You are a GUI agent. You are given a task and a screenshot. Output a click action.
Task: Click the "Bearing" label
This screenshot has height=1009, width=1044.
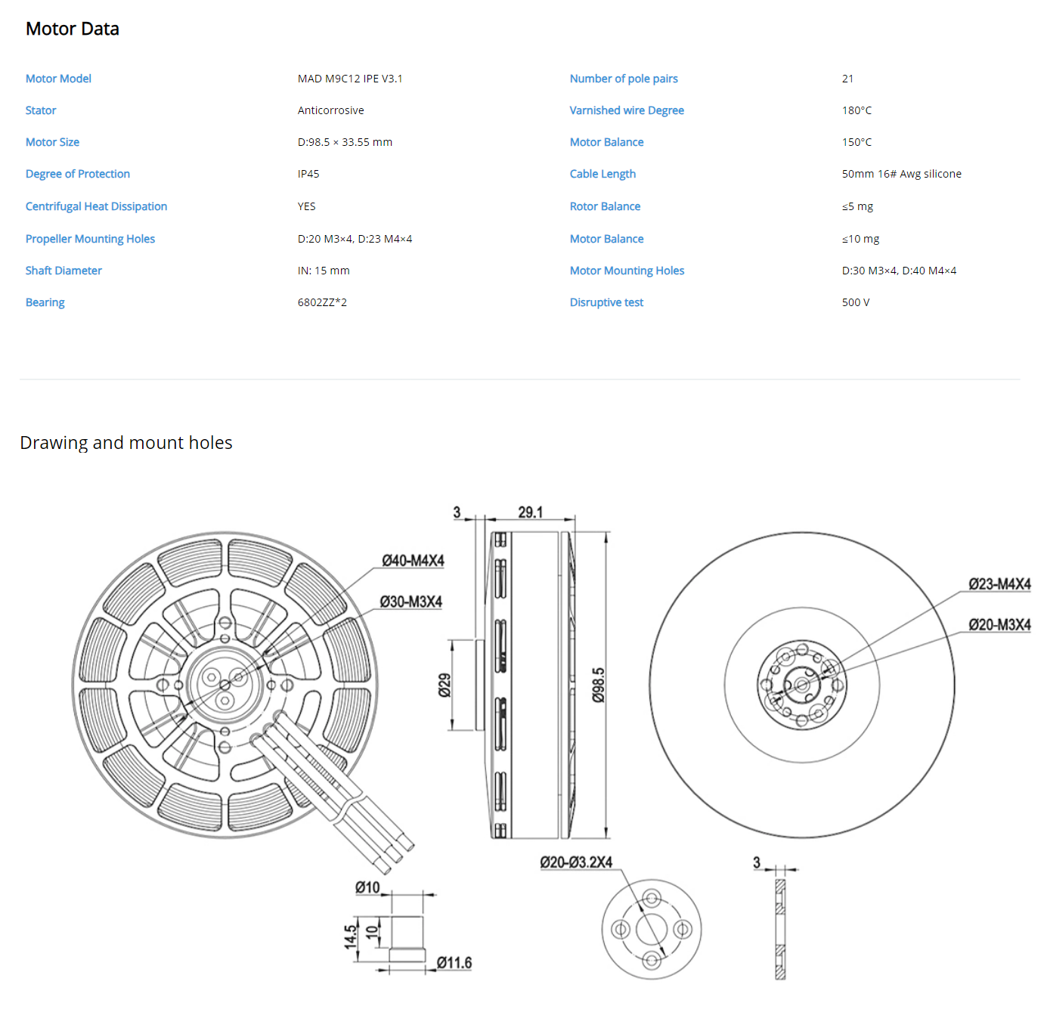(45, 302)
